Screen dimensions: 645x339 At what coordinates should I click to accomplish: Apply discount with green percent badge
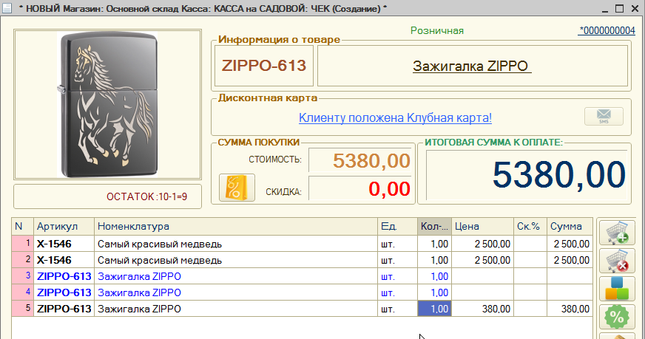(617, 316)
